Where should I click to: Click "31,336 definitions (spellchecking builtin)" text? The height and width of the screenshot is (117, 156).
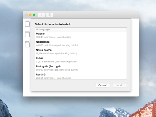point(57,62)
